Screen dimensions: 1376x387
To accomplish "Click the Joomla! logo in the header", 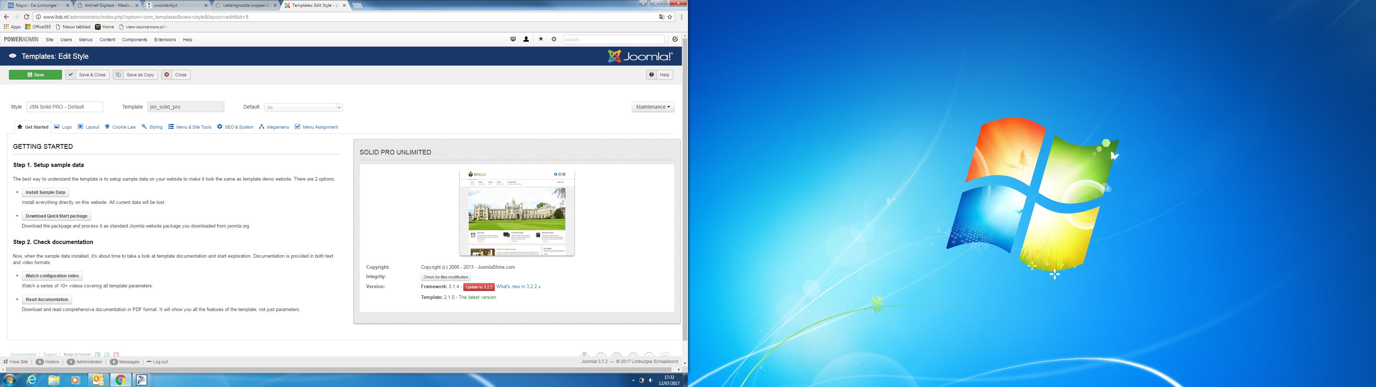I will click(640, 56).
